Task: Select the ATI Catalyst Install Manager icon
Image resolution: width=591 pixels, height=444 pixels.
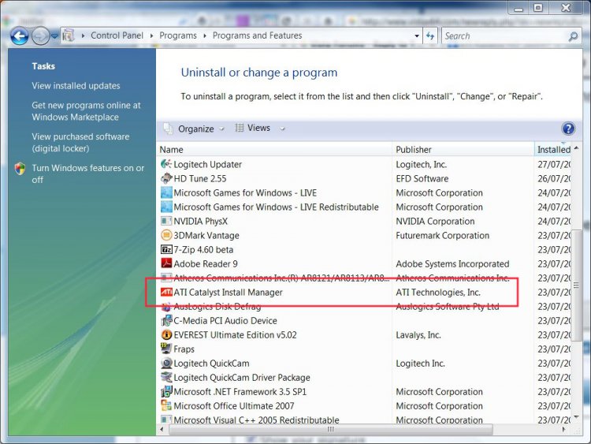Action: pos(166,292)
